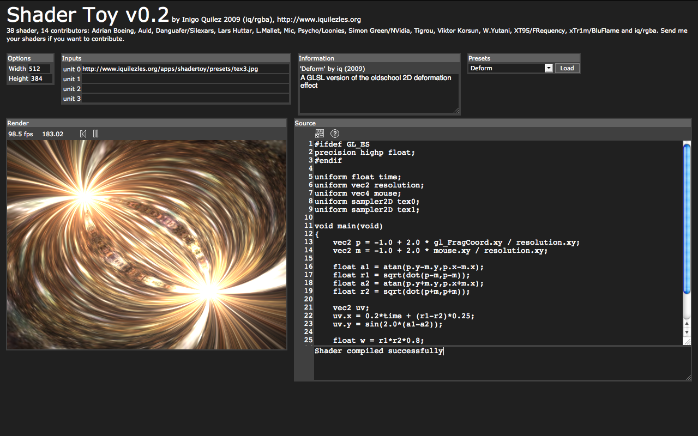Click the Height input field
The width and height of the screenshot is (698, 436).
(x=41, y=78)
